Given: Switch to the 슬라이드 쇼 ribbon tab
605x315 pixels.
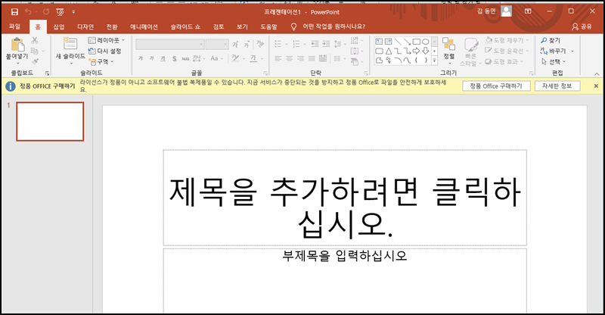Looking at the screenshot, I should 185,27.
